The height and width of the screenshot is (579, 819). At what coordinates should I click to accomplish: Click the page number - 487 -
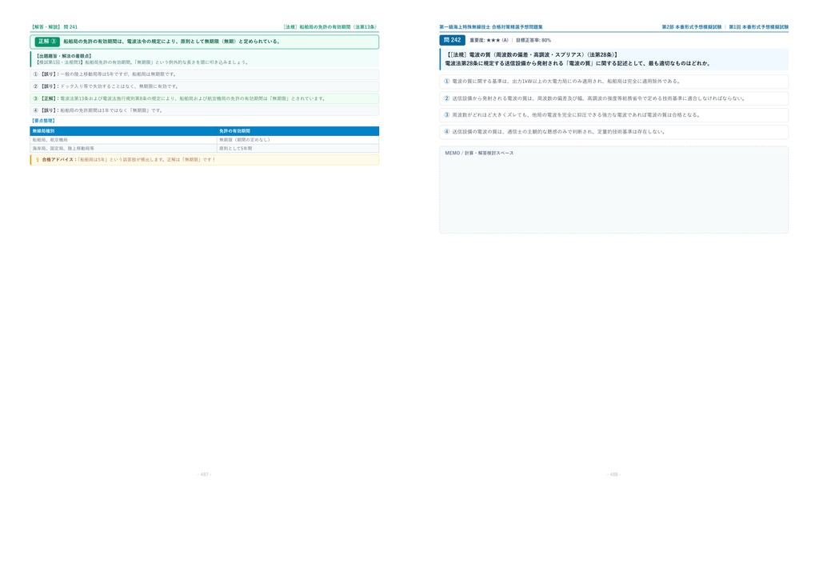[x=204, y=474]
